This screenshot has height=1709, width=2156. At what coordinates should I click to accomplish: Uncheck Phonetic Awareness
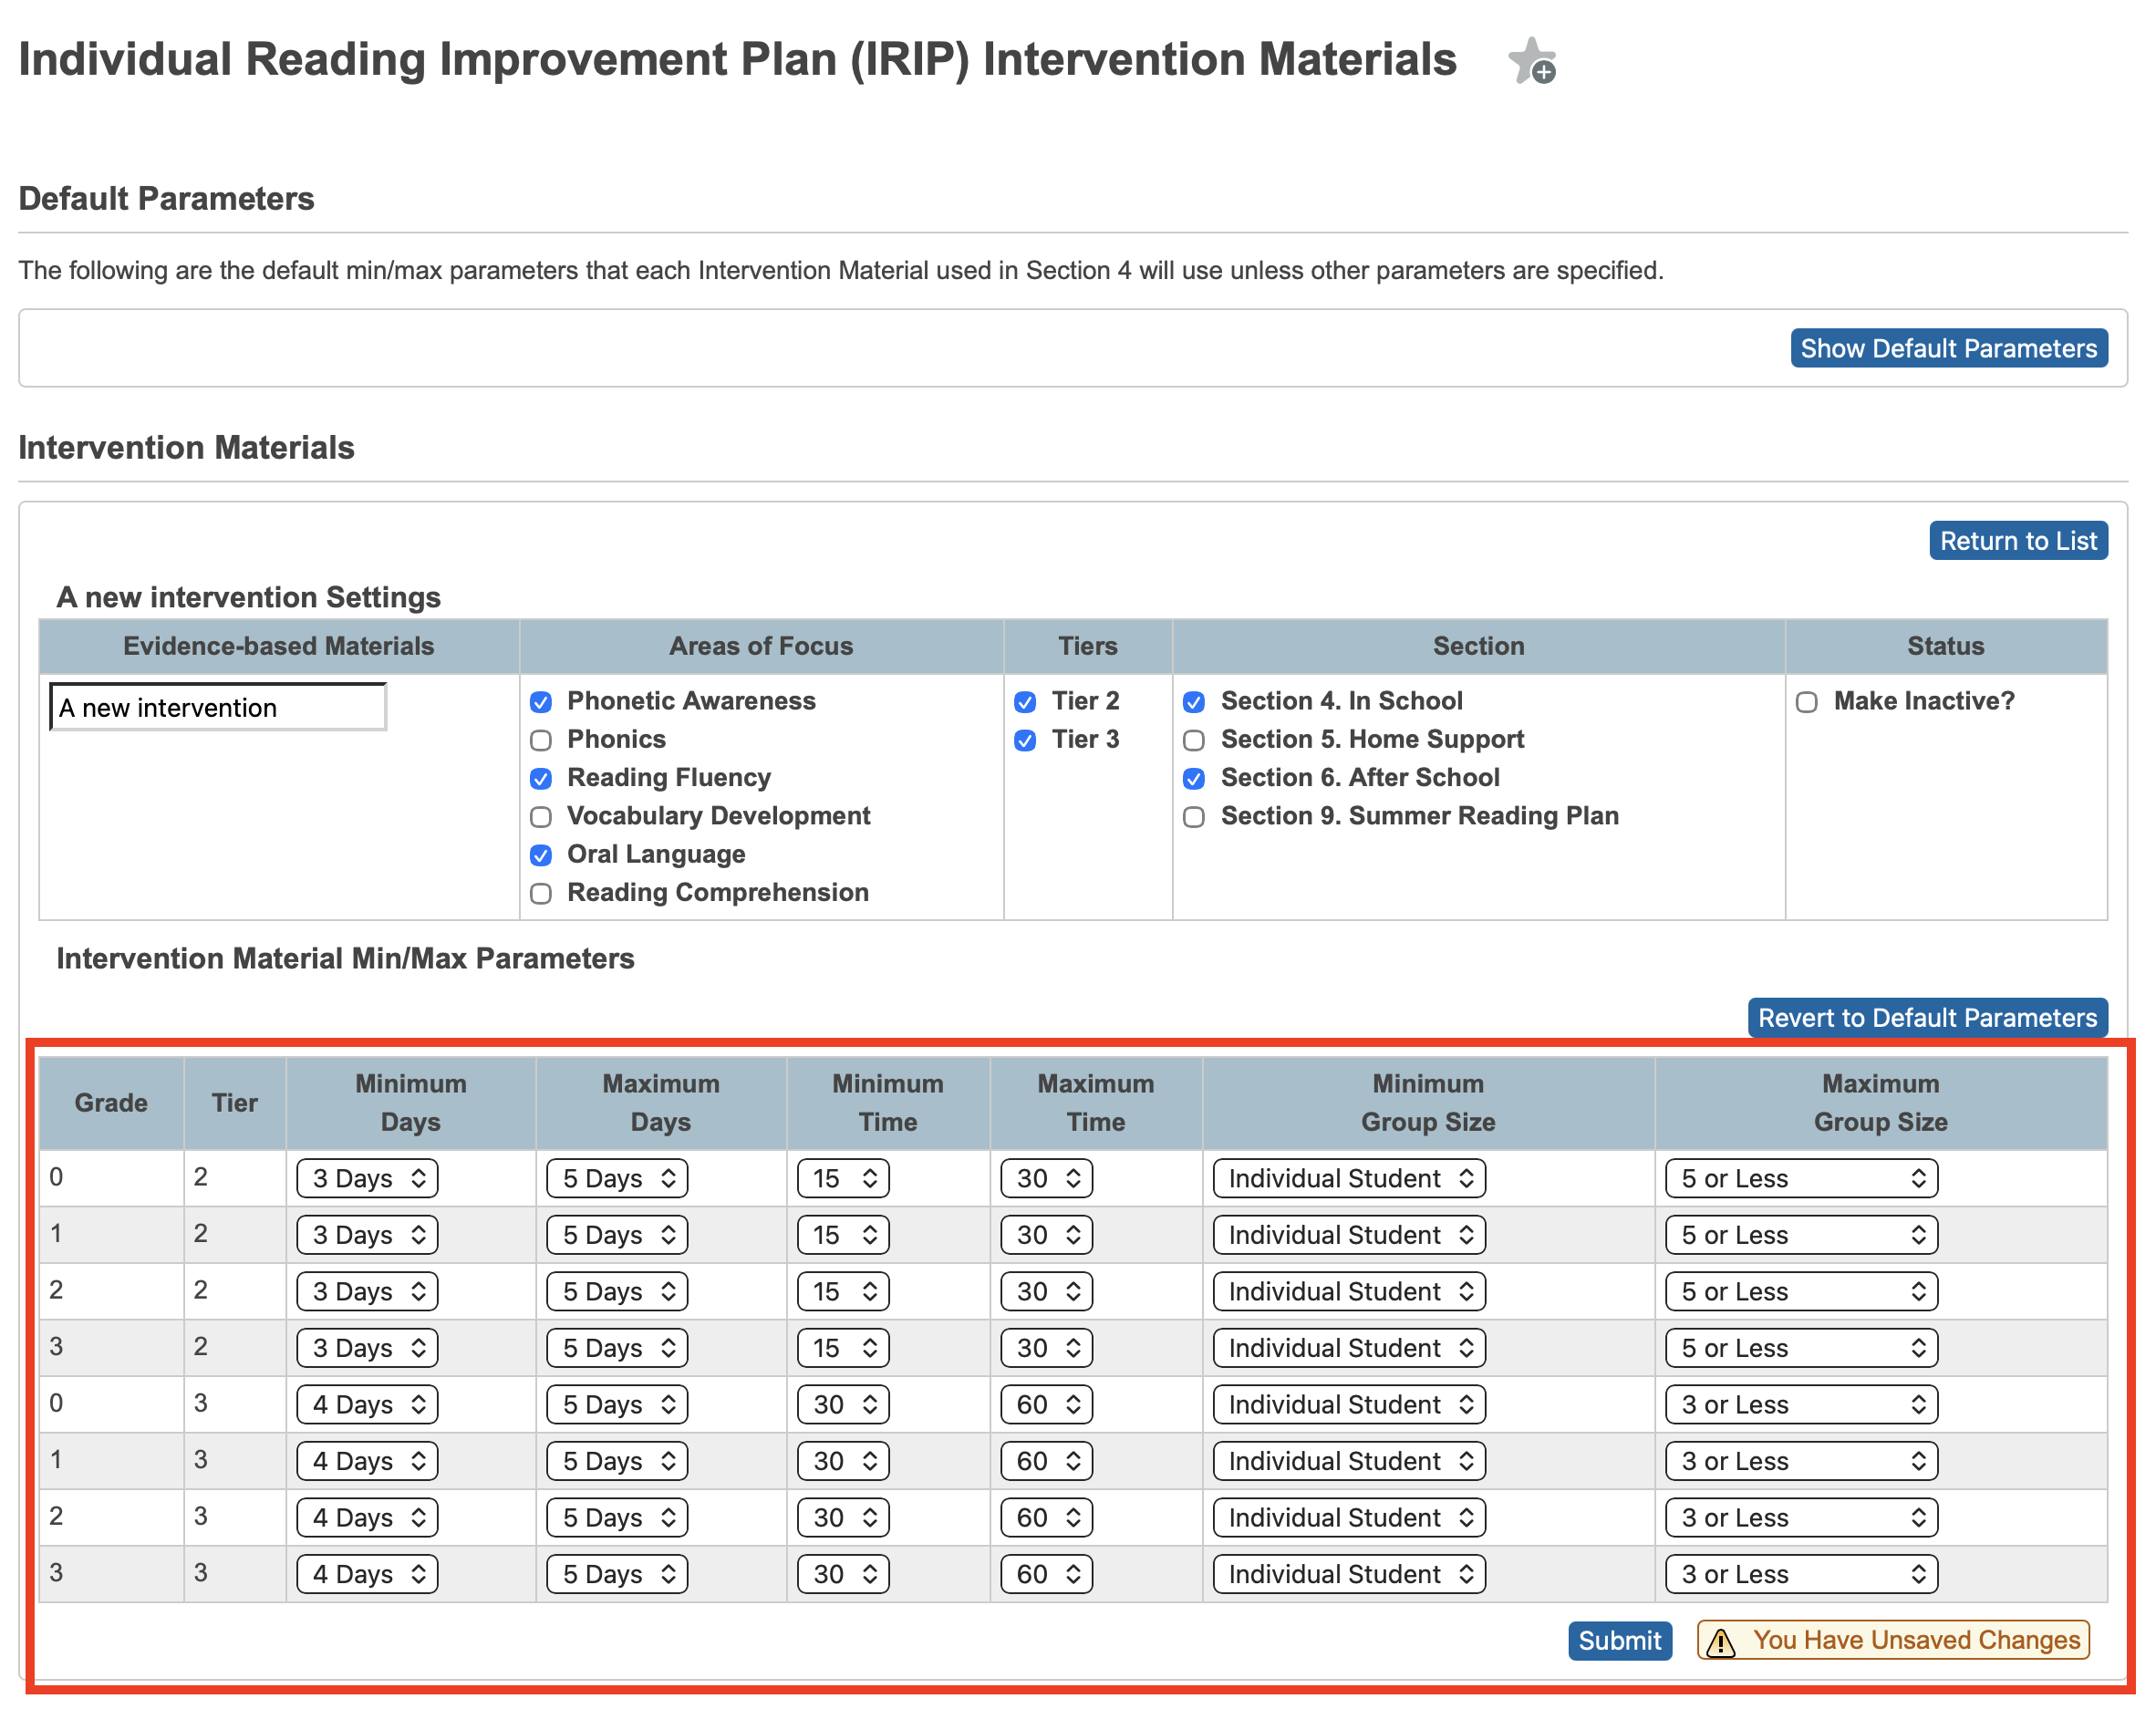click(x=541, y=702)
